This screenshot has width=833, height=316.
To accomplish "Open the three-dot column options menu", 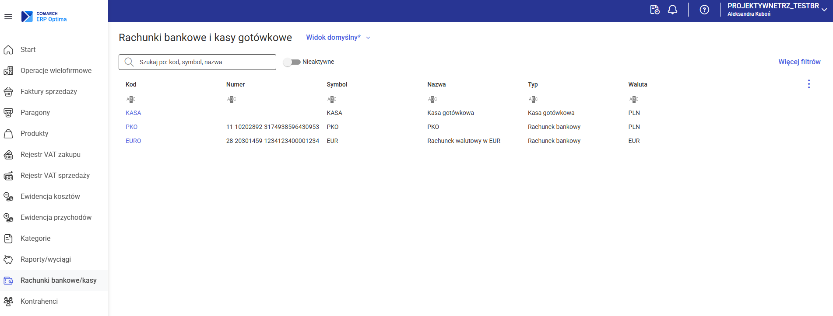I will (x=808, y=84).
